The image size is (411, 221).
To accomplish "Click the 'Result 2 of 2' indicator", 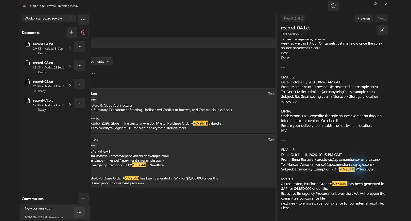I will (x=293, y=18).
